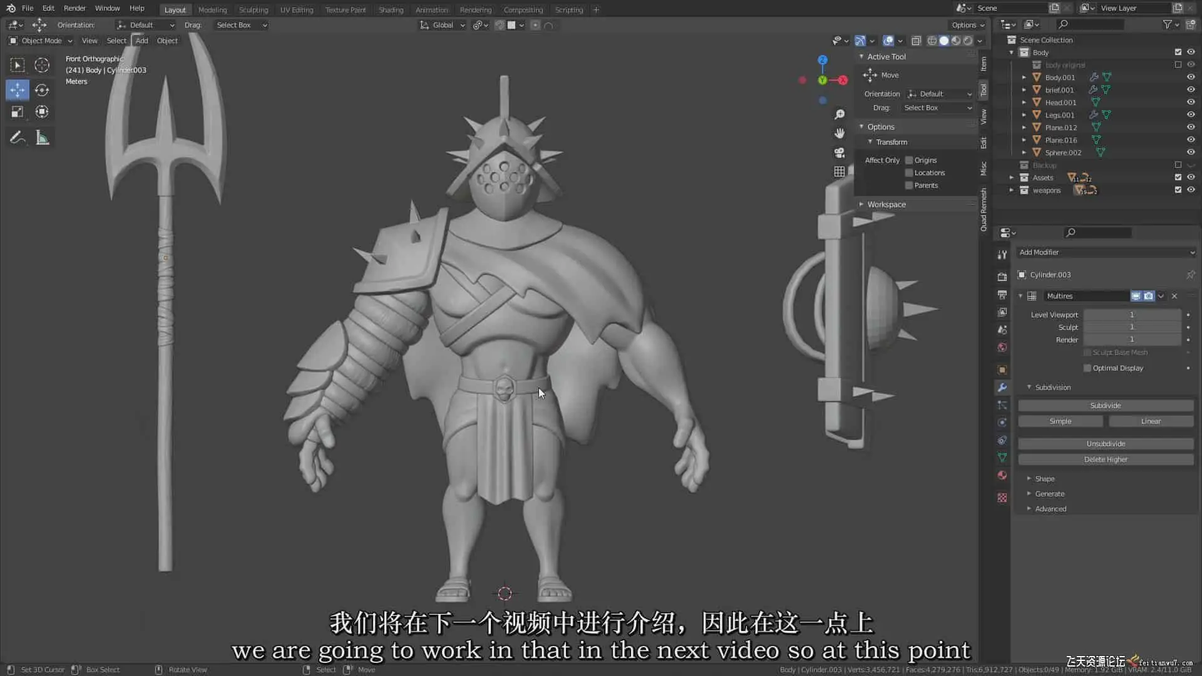Image resolution: width=1202 pixels, height=676 pixels.
Task: Click the Delete Higher button
Action: click(x=1105, y=459)
